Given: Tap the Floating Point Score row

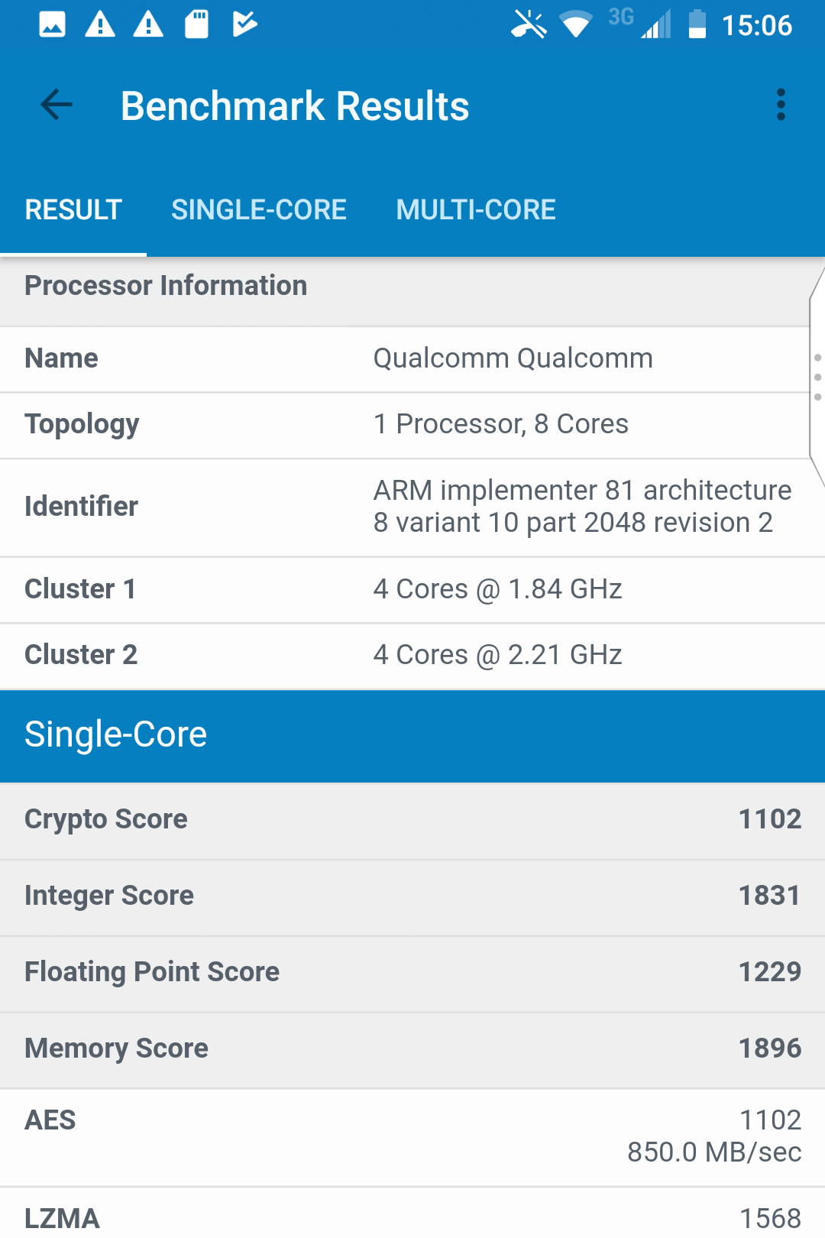Looking at the screenshot, I should pos(412,972).
